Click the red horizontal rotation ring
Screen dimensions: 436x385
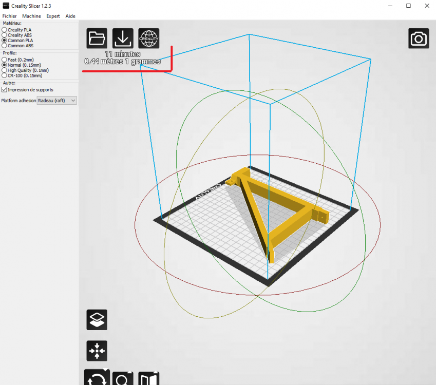pyautogui.click(x=257, y=295)
